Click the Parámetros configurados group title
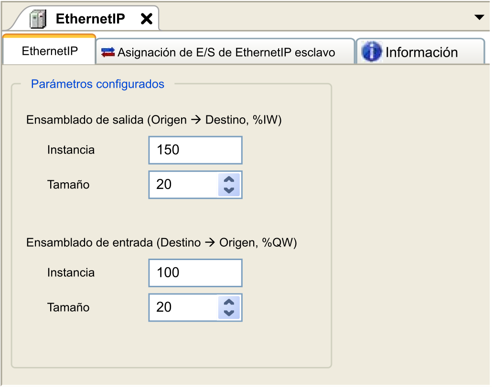This screenshot has height=387, width=494. (x=97, y=84)
